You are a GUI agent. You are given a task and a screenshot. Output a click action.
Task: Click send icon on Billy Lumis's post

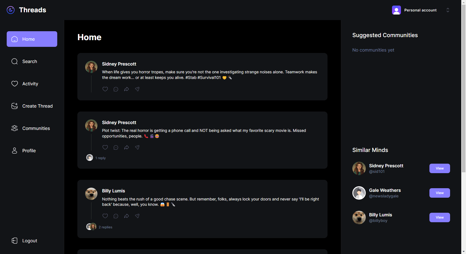click(x=137, y=216)
